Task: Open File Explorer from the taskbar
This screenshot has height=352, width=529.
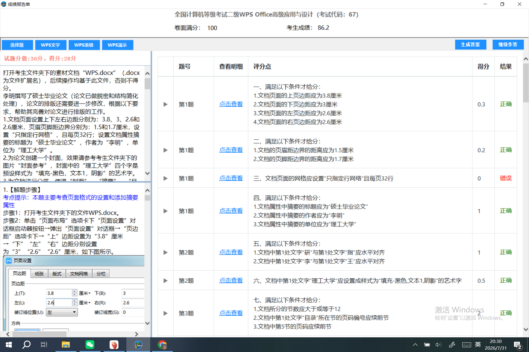Action: point(66,345)
